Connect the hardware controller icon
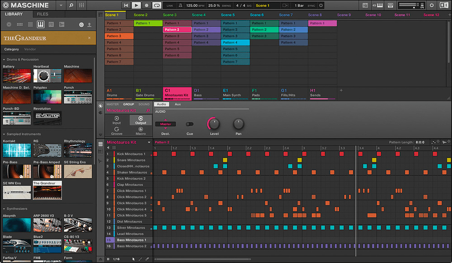The width and height of the screenshot is (452, 263). click(391, 5)
